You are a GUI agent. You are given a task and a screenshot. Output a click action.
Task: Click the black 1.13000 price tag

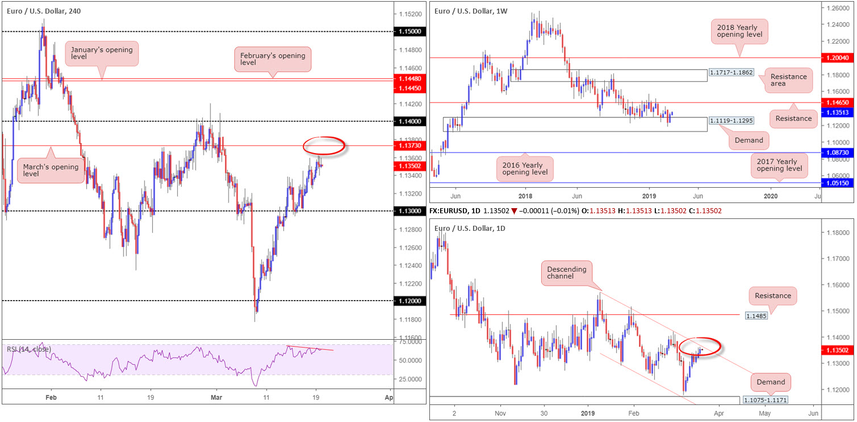tap(411, 211)
